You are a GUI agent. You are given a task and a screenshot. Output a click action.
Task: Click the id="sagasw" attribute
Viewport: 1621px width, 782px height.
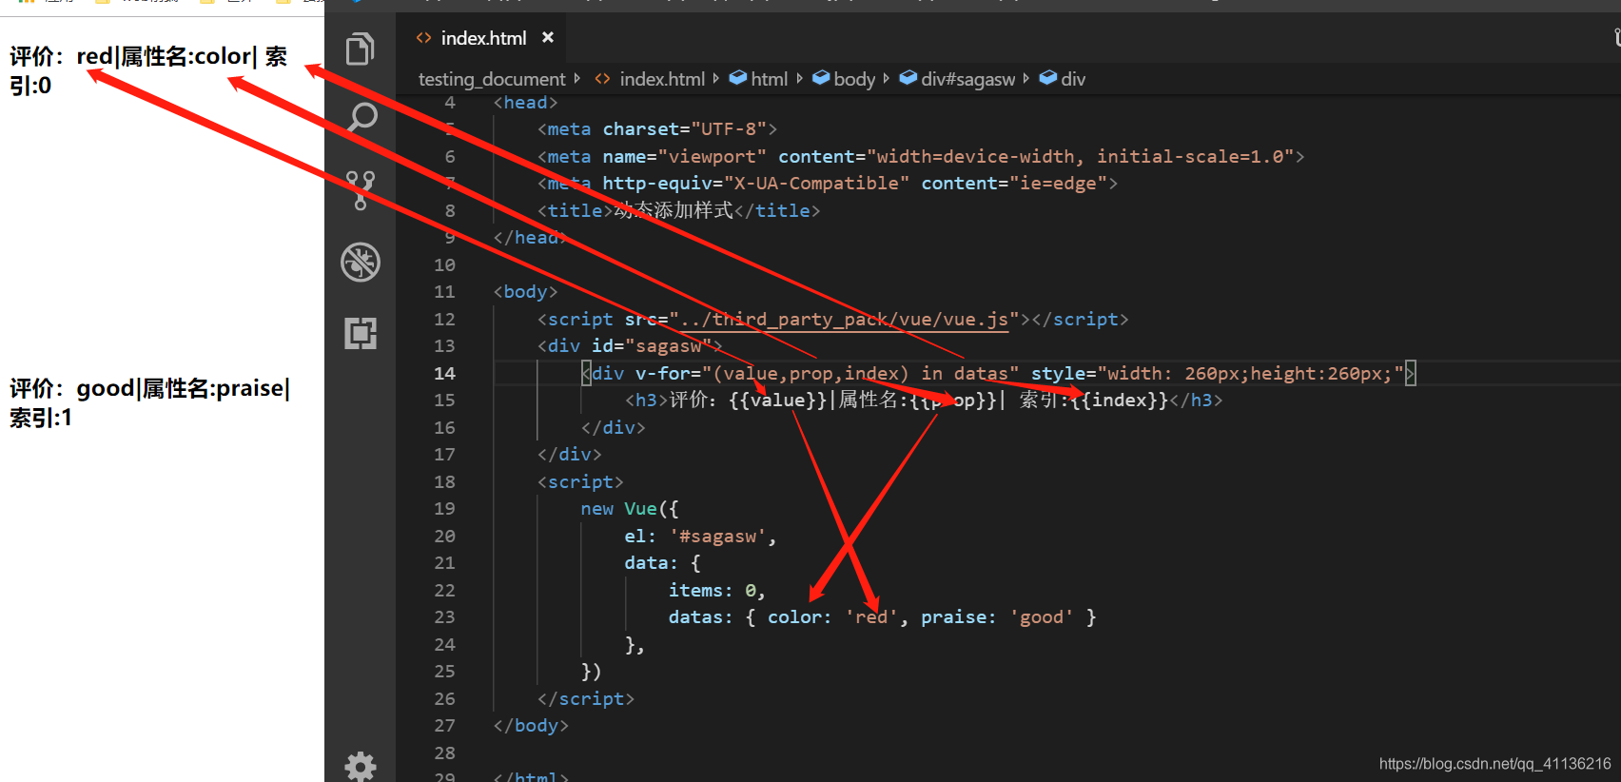653,346
